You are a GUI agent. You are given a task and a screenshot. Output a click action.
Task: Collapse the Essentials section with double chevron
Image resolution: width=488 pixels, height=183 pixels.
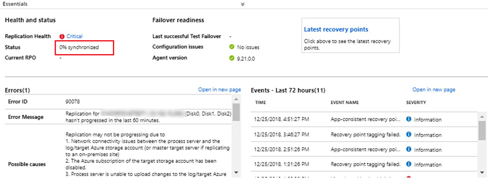[243, 4]
